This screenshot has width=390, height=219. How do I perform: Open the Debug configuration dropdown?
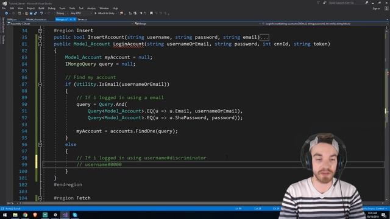tap(61, 13)
